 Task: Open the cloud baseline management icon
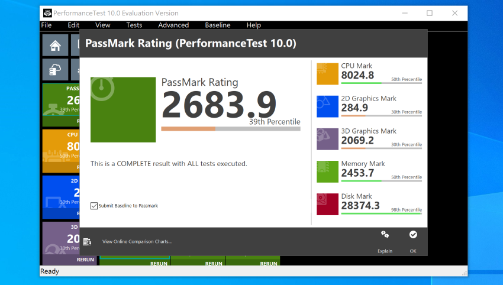pos(55,70)
